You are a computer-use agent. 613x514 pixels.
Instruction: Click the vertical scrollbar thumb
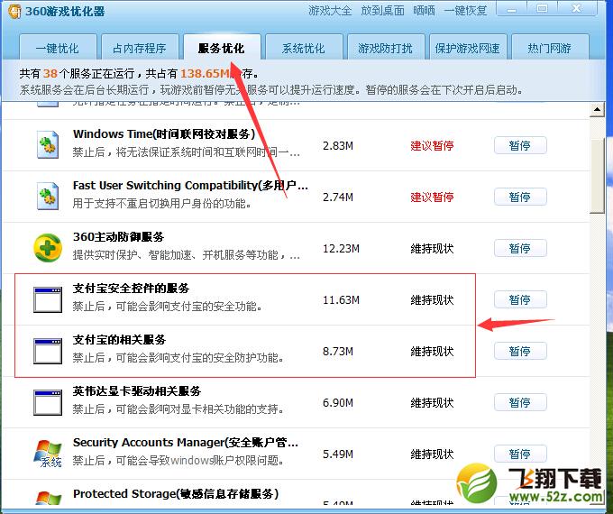pos(597,175)
